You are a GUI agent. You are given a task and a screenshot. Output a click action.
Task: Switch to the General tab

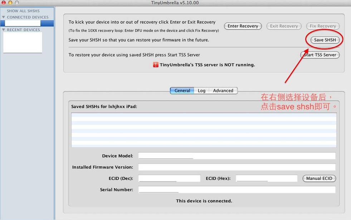182,91
